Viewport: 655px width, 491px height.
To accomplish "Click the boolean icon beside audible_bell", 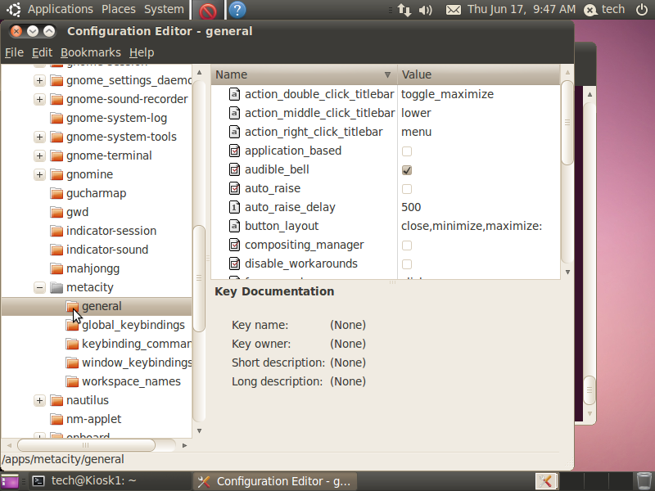I will tap(234, 169).
